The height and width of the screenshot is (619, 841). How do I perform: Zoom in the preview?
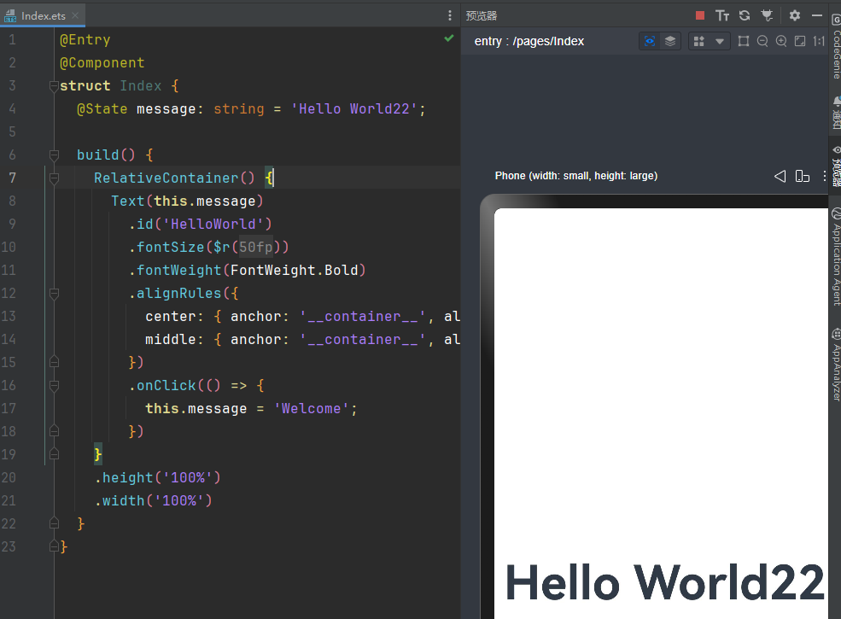781,41
